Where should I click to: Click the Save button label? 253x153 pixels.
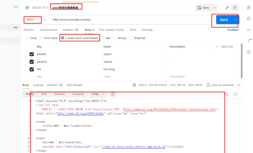[x=206, y=8]
